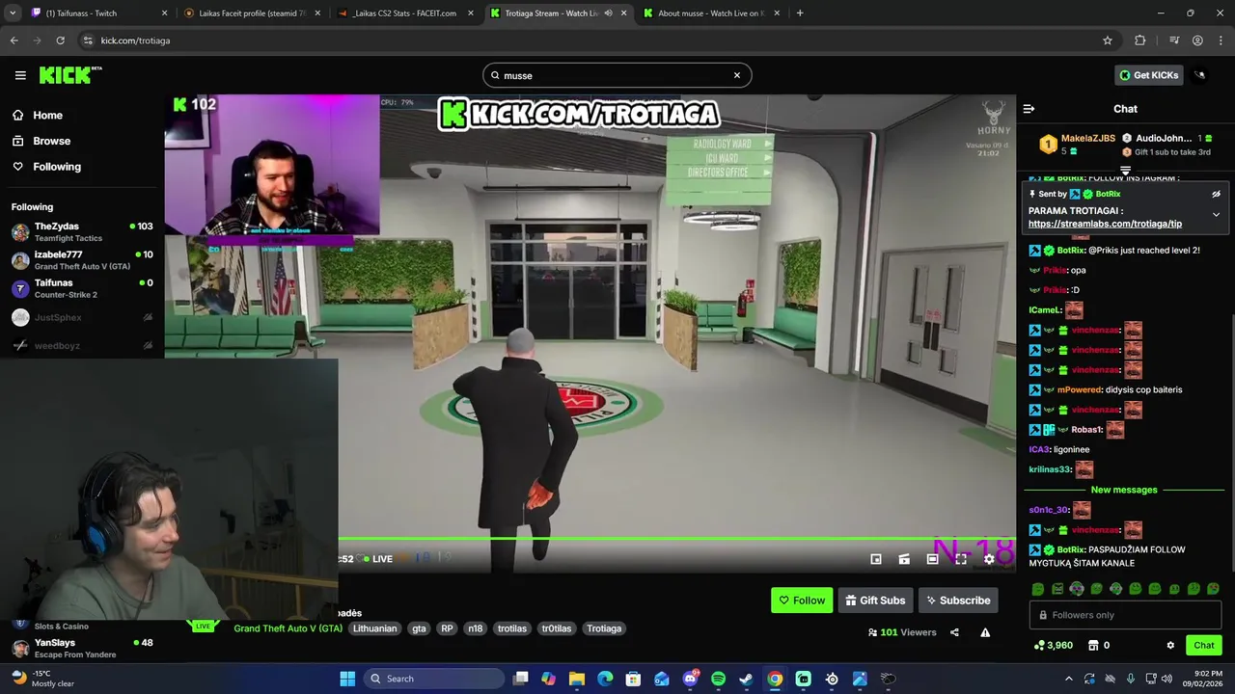Click Gift Subs button

[875, 601]
